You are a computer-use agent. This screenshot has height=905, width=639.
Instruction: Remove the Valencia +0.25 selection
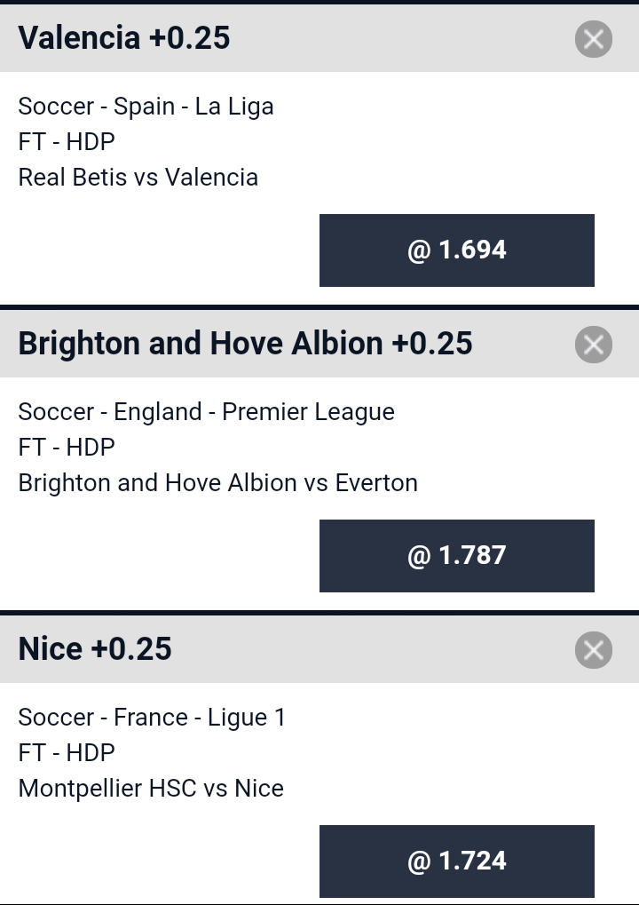coord(594,39)
